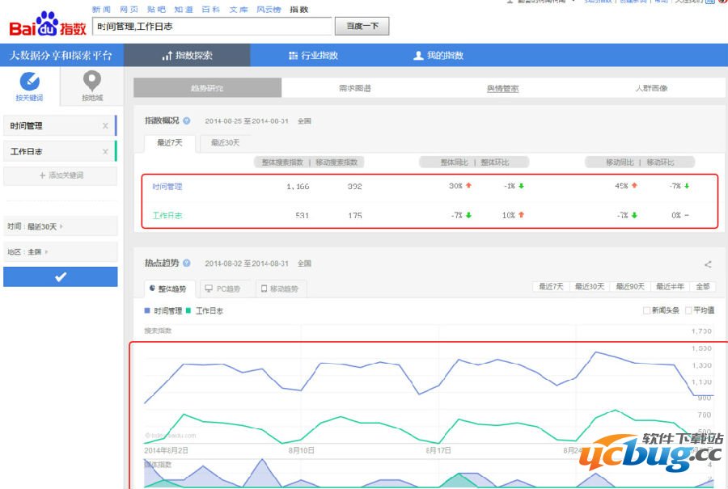Click the share icon in trend panel
This screenshot has height=489, width=728.
(x=708, y=264)
